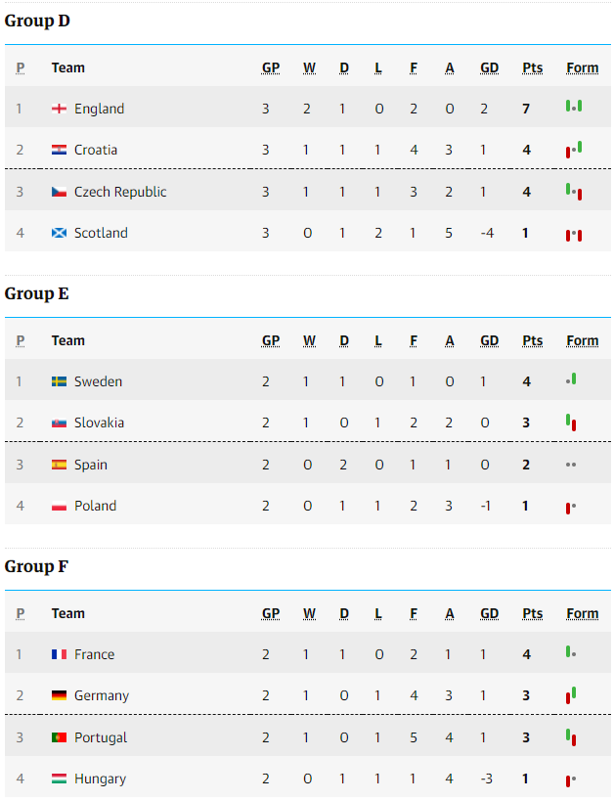Open the Slovakia team link
The image size is (614, 801).
pos(99,423)
